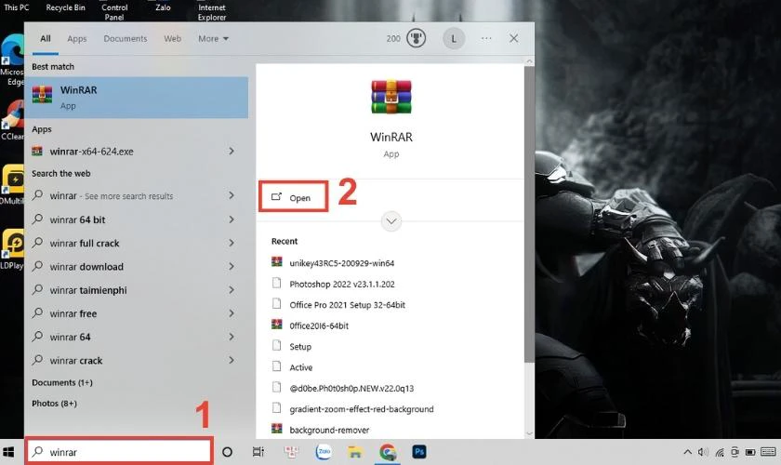
Task: Click the pink app icon next to Task View
Action: (291, 452)
